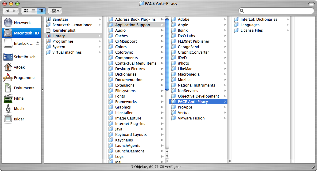Select the Contextual Menu Items row

pos(136,63)
